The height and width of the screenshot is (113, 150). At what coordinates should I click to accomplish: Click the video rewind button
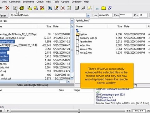point(128,111)
